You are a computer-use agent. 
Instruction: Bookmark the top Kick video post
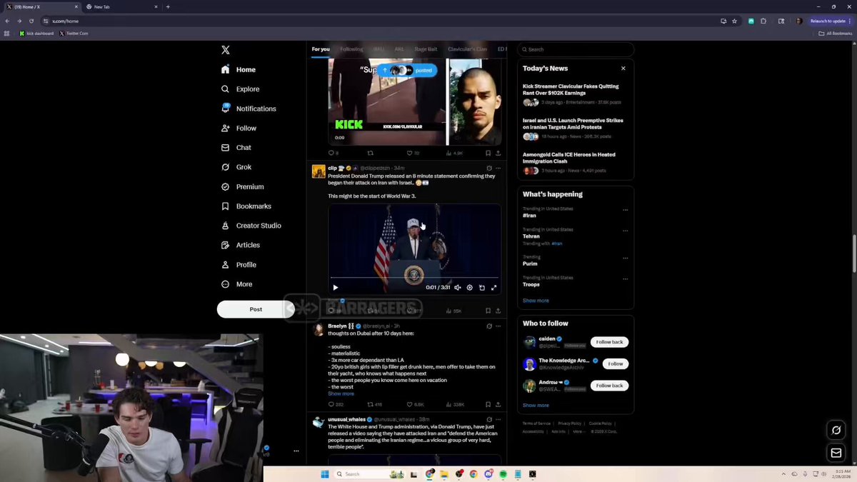(488, 153)
